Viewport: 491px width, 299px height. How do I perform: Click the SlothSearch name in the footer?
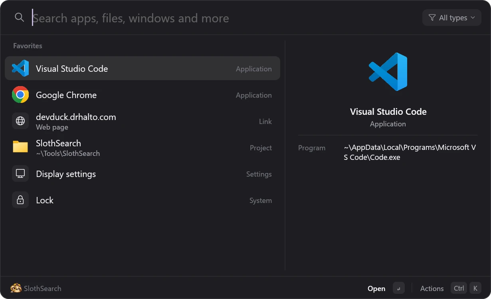coord(43,288)
